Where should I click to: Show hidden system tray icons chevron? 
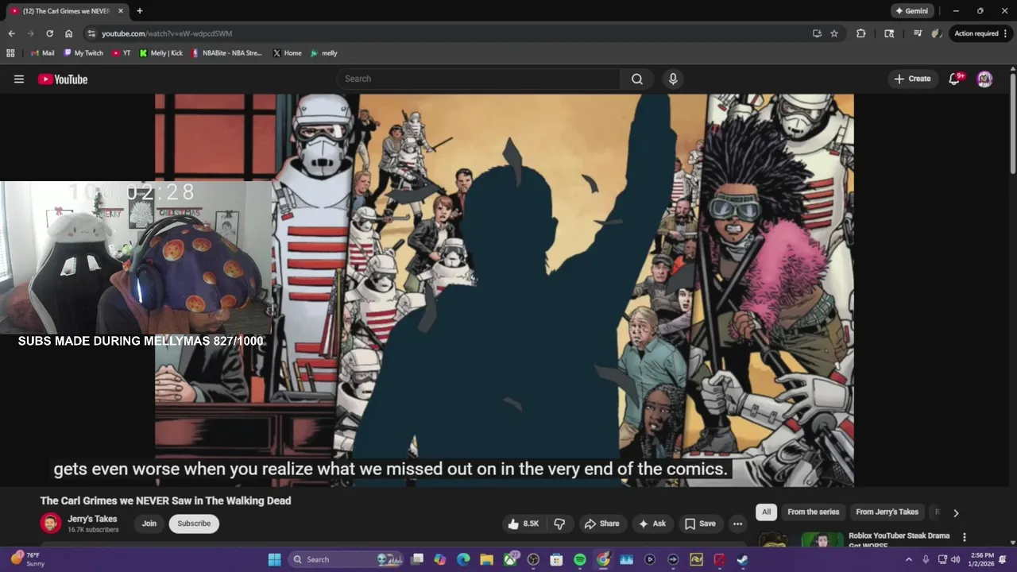(x=909, y=559)
